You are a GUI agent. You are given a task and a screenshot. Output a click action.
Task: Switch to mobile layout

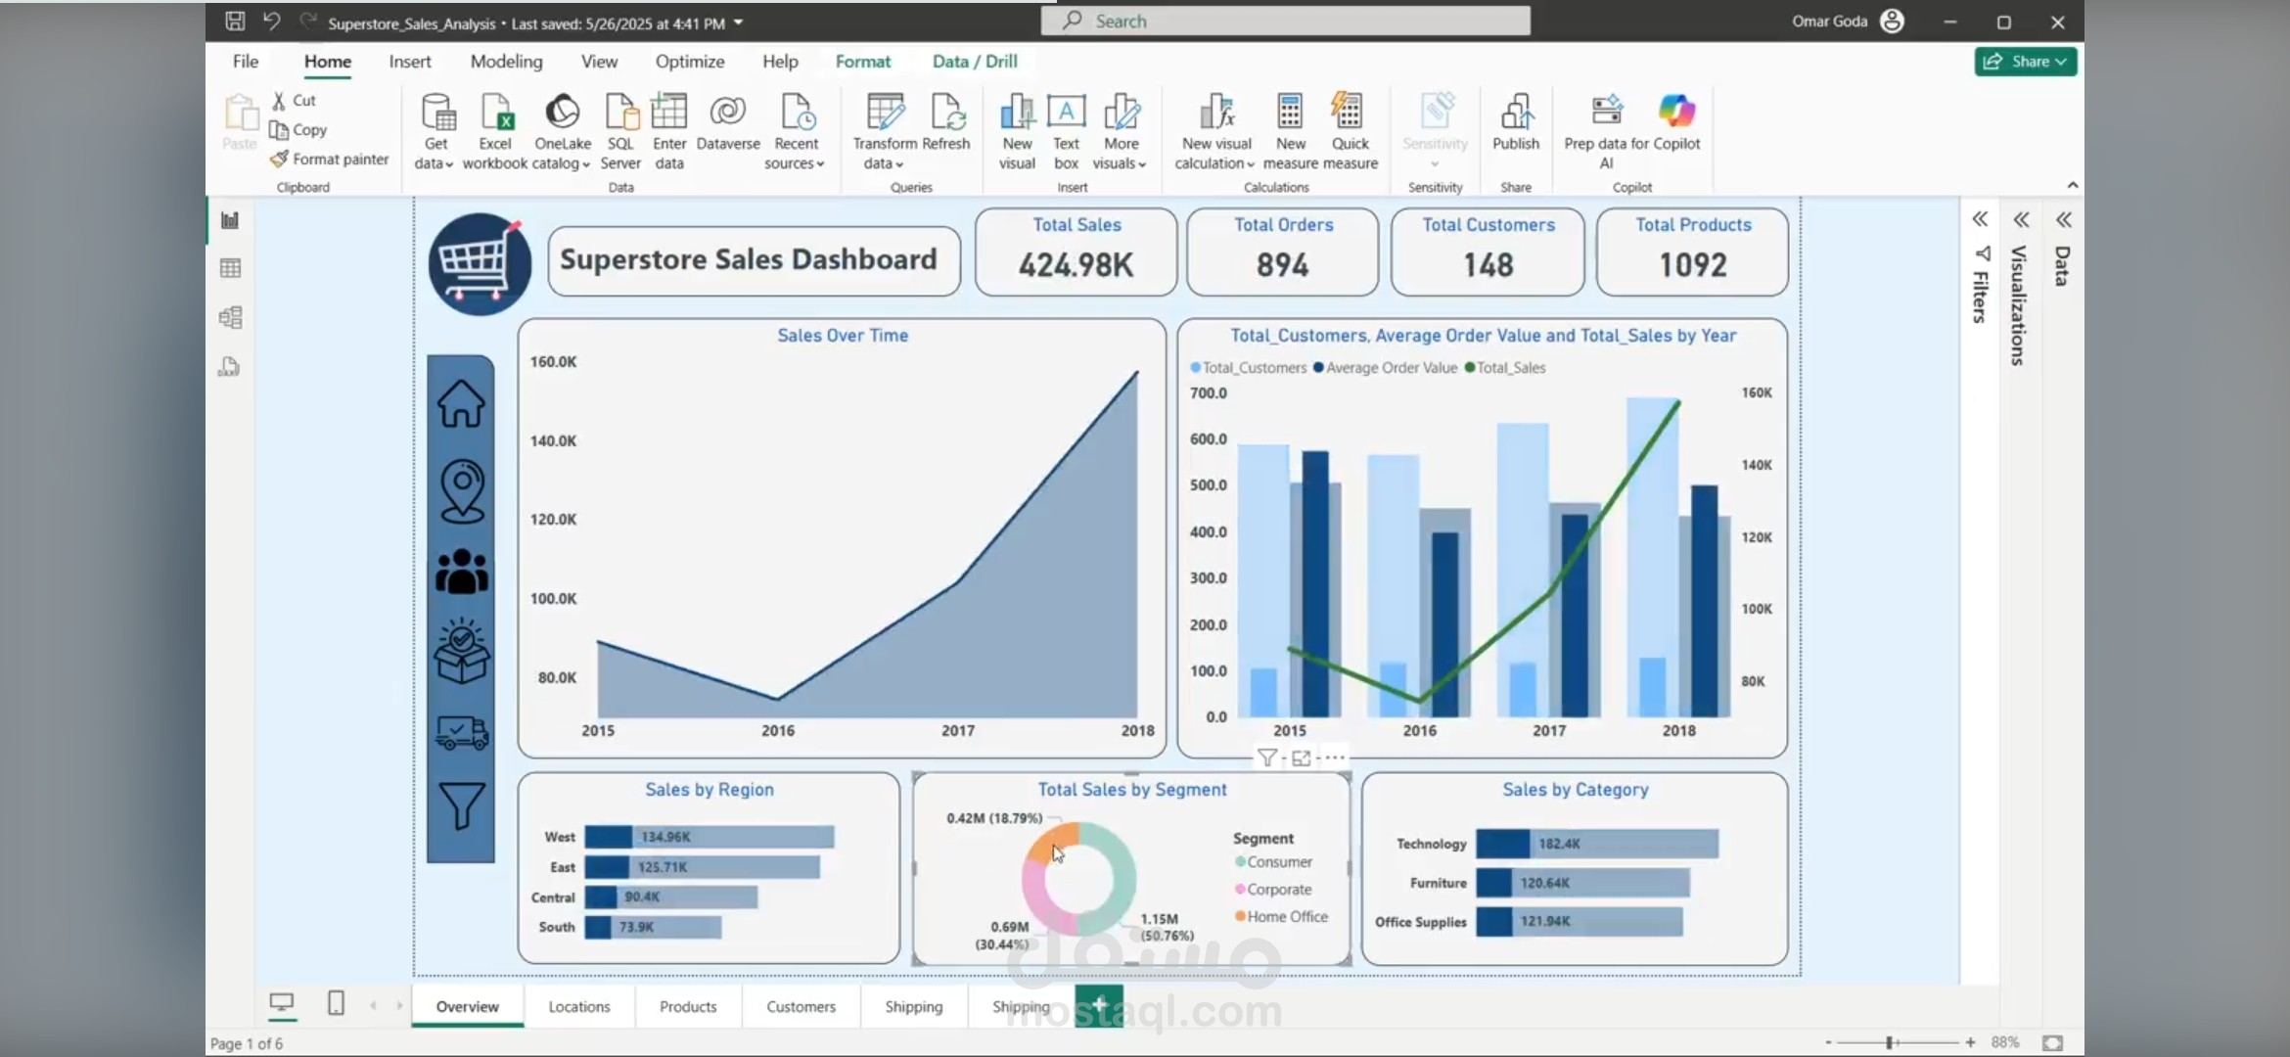coord(336,1003)
